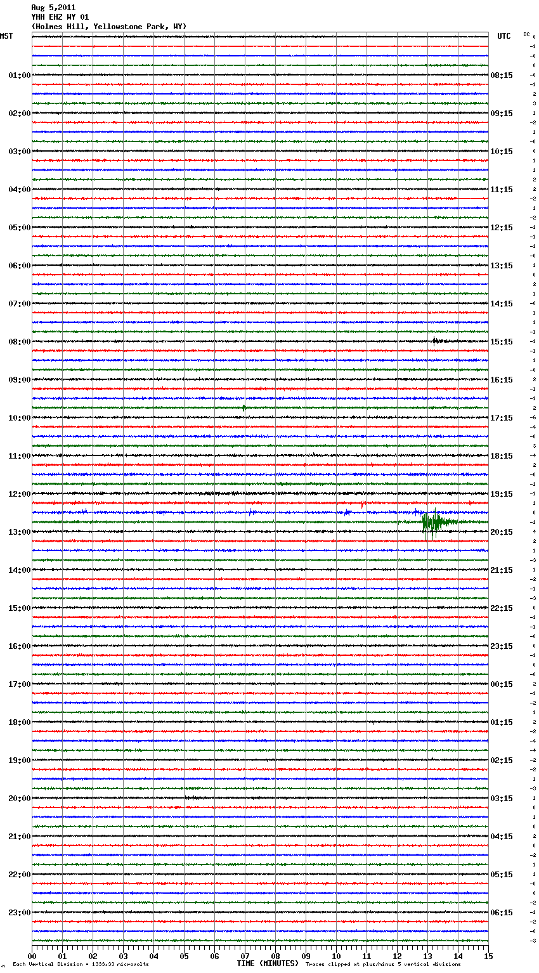Select the 17:00 MST row label
The image size is (539, 973).
point(20,684)
